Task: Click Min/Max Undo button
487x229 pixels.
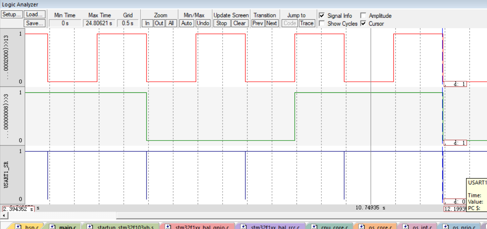Action: pos(203,23)
